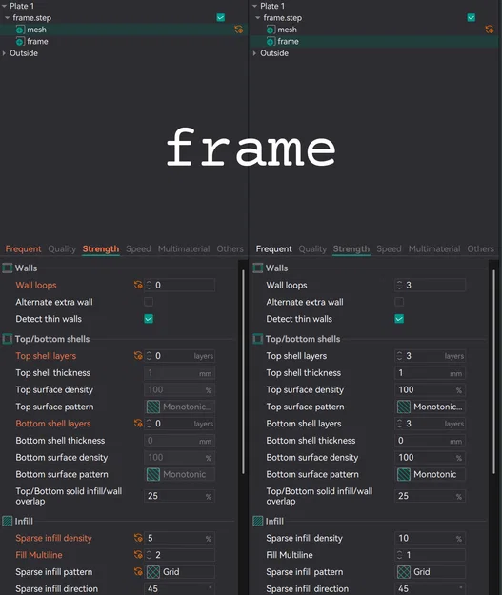Image resolution: width=502 pixels, height=595 pixels.
Task: Adjust Bottom shell layers stepper, right panel
Action: pyautogui.click(x=399, y=424)
